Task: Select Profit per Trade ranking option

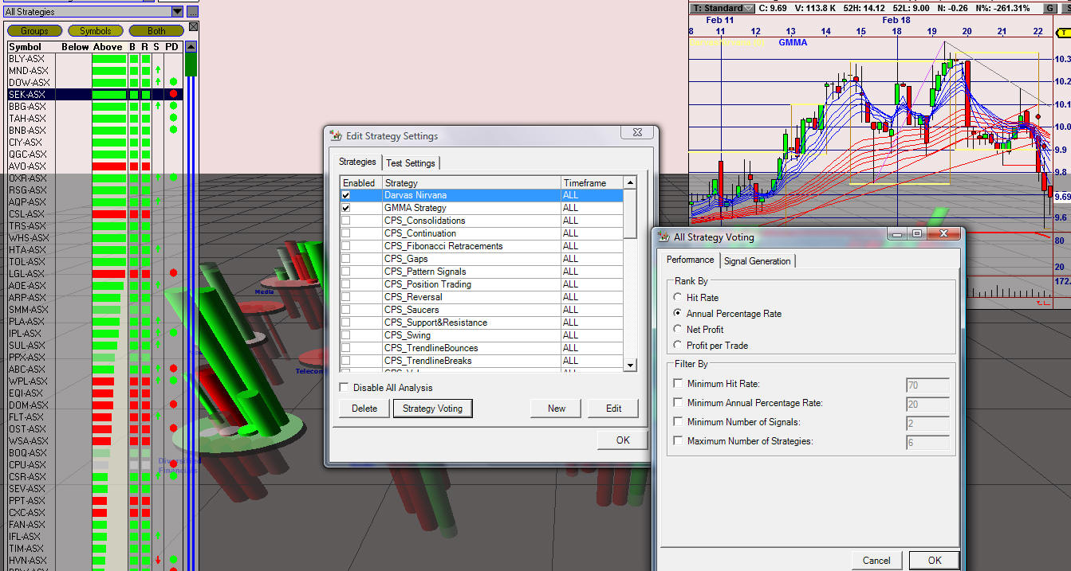Action: [x=678, y=346]
